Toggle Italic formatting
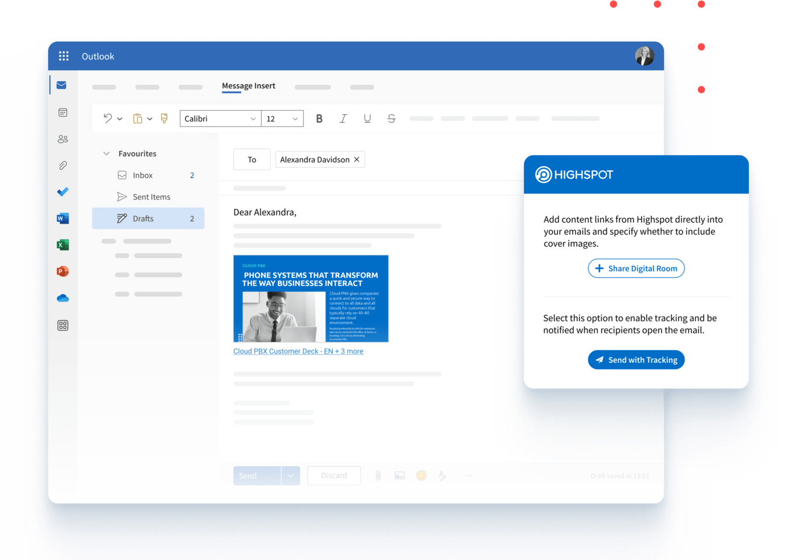Image resolution: width=797 pixels, height=560 pixels. tap(343, 118)
